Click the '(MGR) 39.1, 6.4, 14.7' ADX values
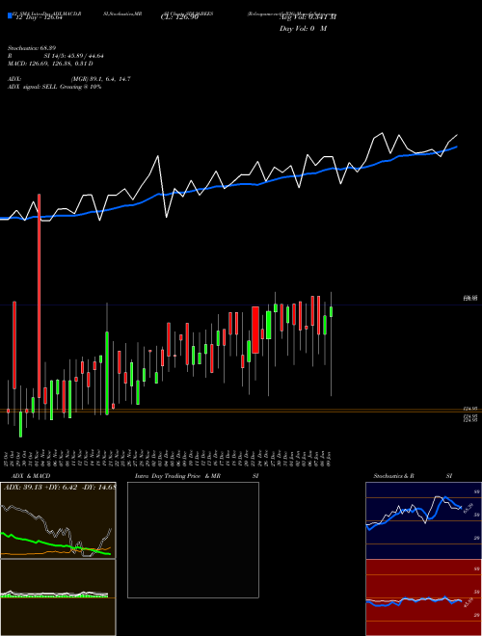The width and height of the screenshot is (482, 636). tap(100, 79)
